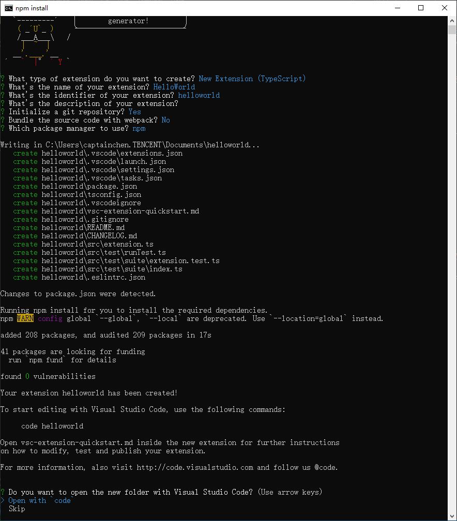This screenshot has height=521, width=457.
Task: Click the scrollbar thumb at top
Action: 452,29
